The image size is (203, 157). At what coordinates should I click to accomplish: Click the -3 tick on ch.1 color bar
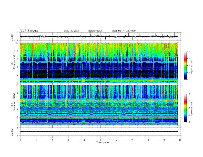189,52
